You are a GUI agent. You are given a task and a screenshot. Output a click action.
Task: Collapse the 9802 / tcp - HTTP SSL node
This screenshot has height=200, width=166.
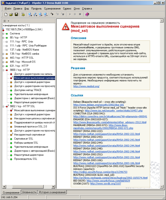[x=3, y=107]
